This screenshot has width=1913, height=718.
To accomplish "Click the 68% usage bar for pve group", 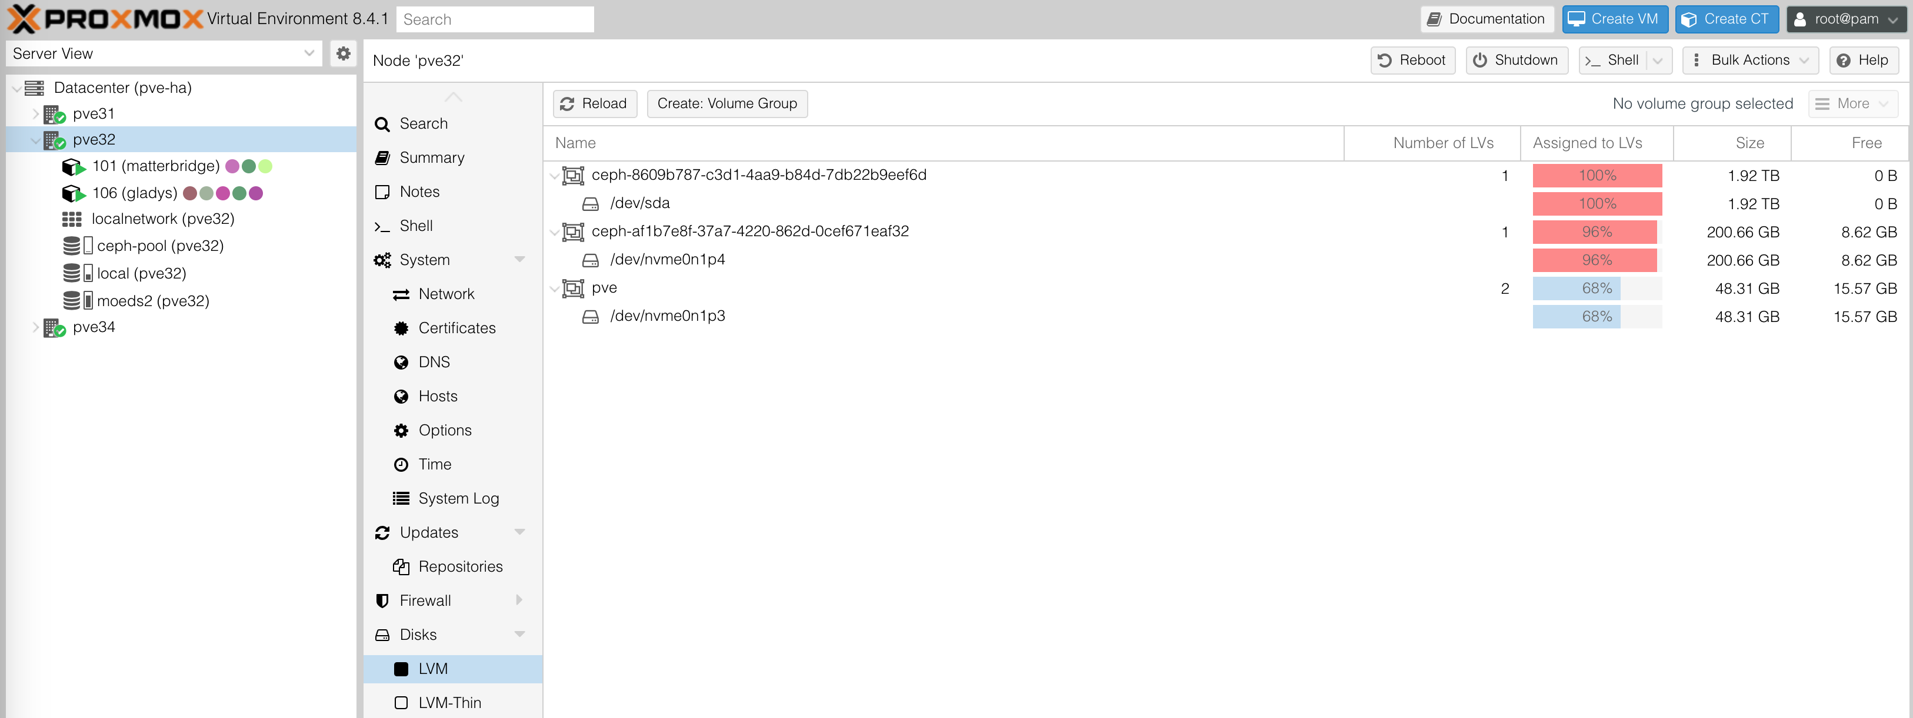I will [x=1597, y=288].
